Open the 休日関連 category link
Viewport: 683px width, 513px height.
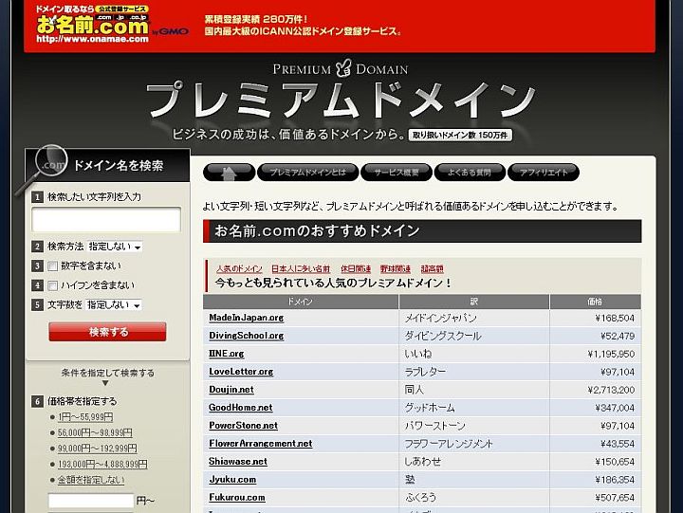(356, 268)
